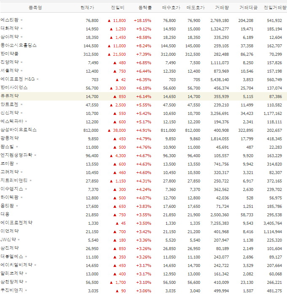Click 삼성바이오로직스 trading value 322,895
Screen dimensions: 287x294
pyautogui.click(x=246, y=130)
